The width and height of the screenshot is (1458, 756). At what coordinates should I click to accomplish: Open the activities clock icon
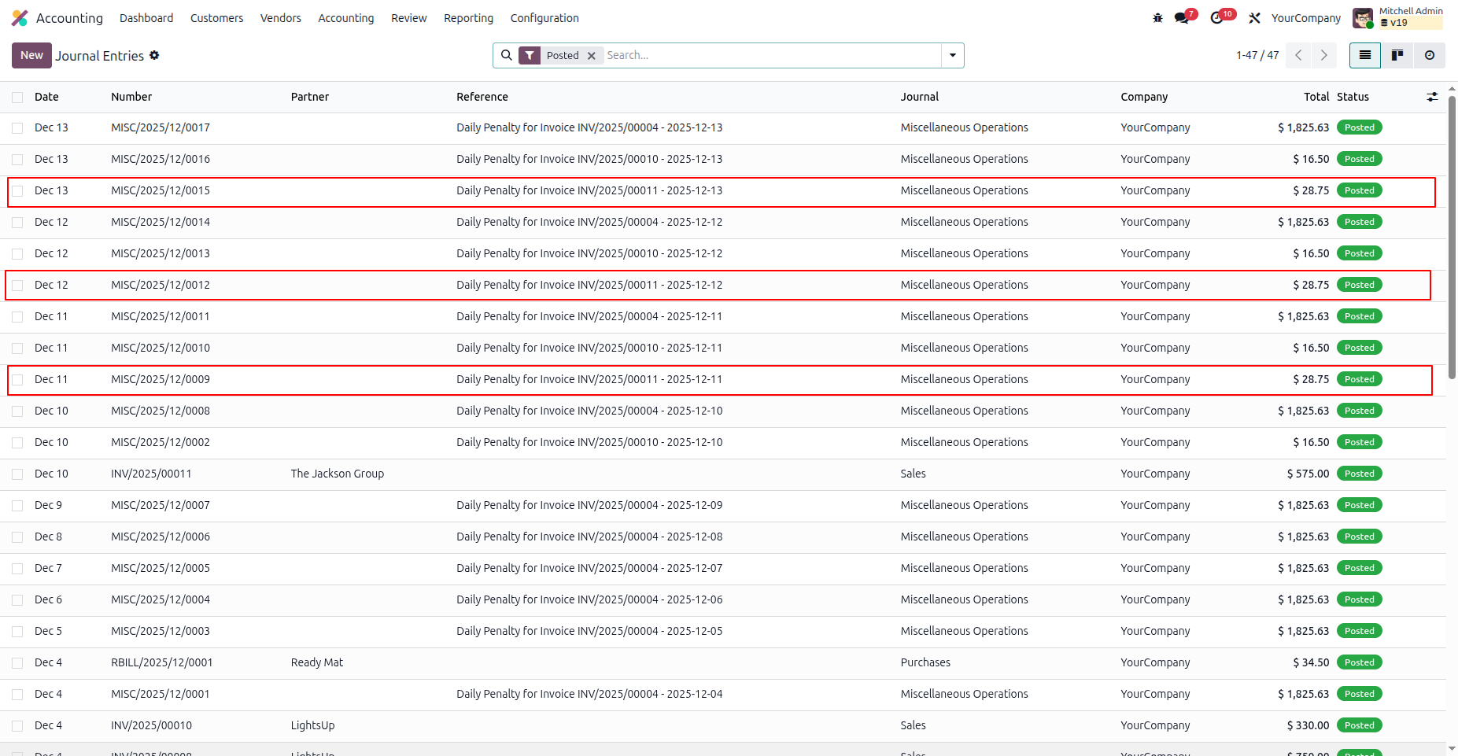click(x=1220, y=17)
